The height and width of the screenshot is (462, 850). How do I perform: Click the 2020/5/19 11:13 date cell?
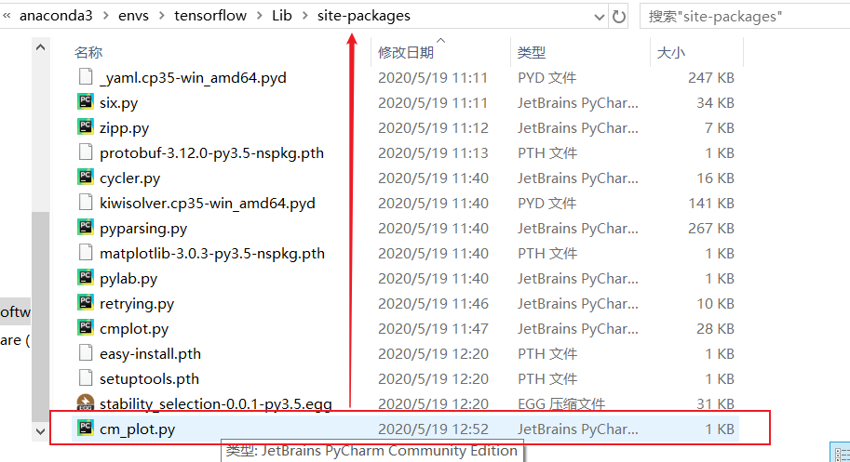pyautogui.click(x=433, y=153)
